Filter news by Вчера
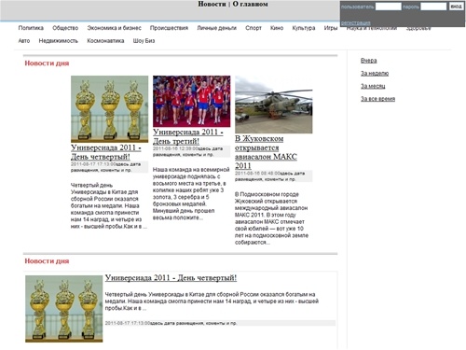 (x=369, y=61)
